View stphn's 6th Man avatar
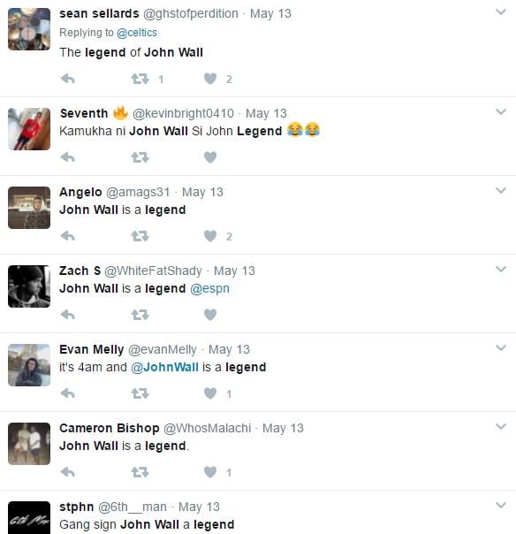Image resolution: width=516 pixels, height=534 pixels. 29,518
